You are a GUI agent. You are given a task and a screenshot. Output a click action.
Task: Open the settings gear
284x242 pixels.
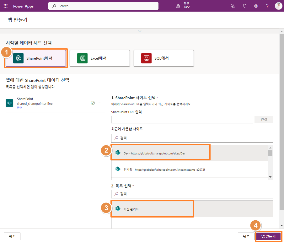pos(256,6)
